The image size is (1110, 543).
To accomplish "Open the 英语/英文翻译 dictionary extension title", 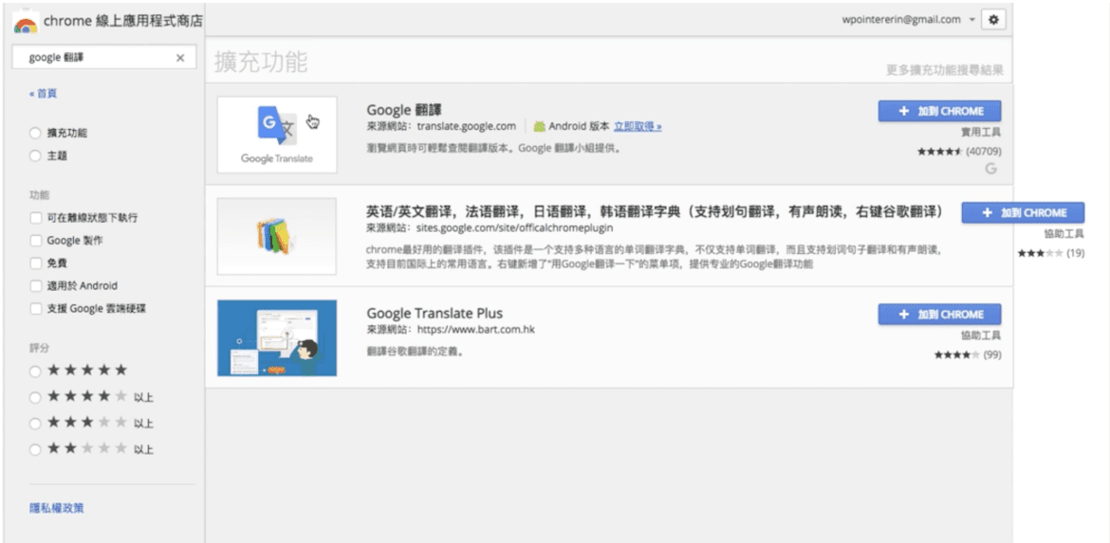I will tap(654, 211).
